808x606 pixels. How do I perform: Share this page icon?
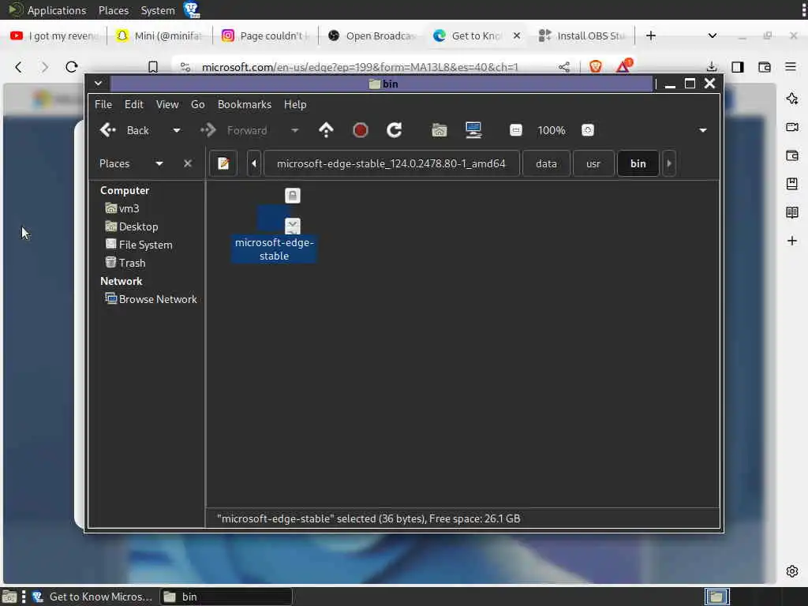tap(564, 67)
